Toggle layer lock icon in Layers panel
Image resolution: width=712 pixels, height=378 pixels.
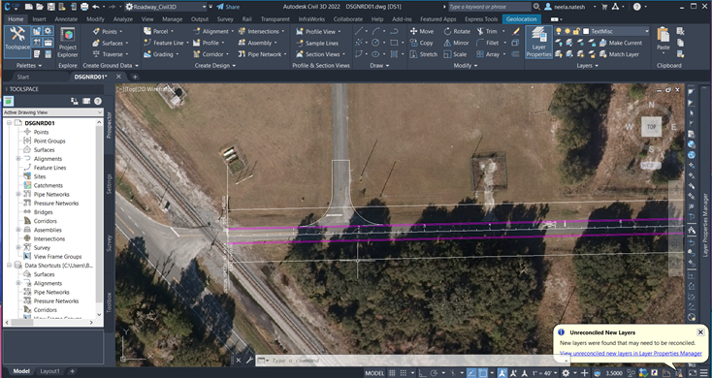tap(576, 31)
